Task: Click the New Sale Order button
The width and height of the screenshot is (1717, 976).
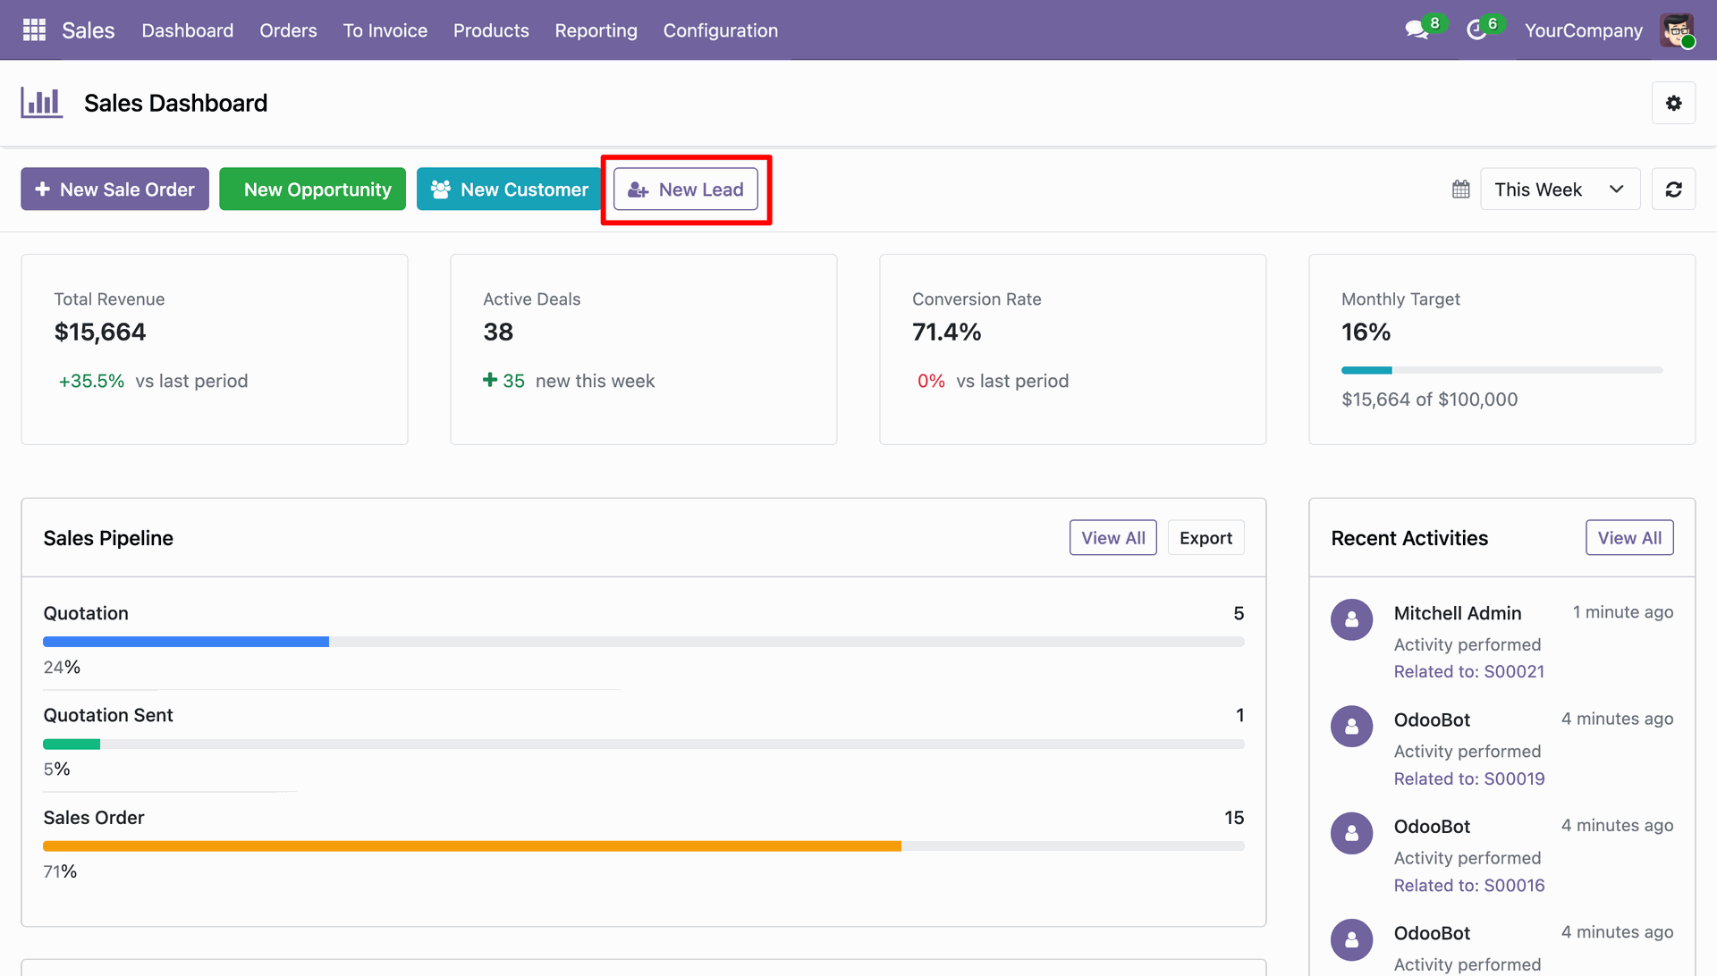Action: [114, 189]
